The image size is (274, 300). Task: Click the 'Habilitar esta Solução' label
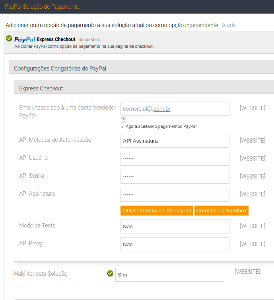pos(41,274)
